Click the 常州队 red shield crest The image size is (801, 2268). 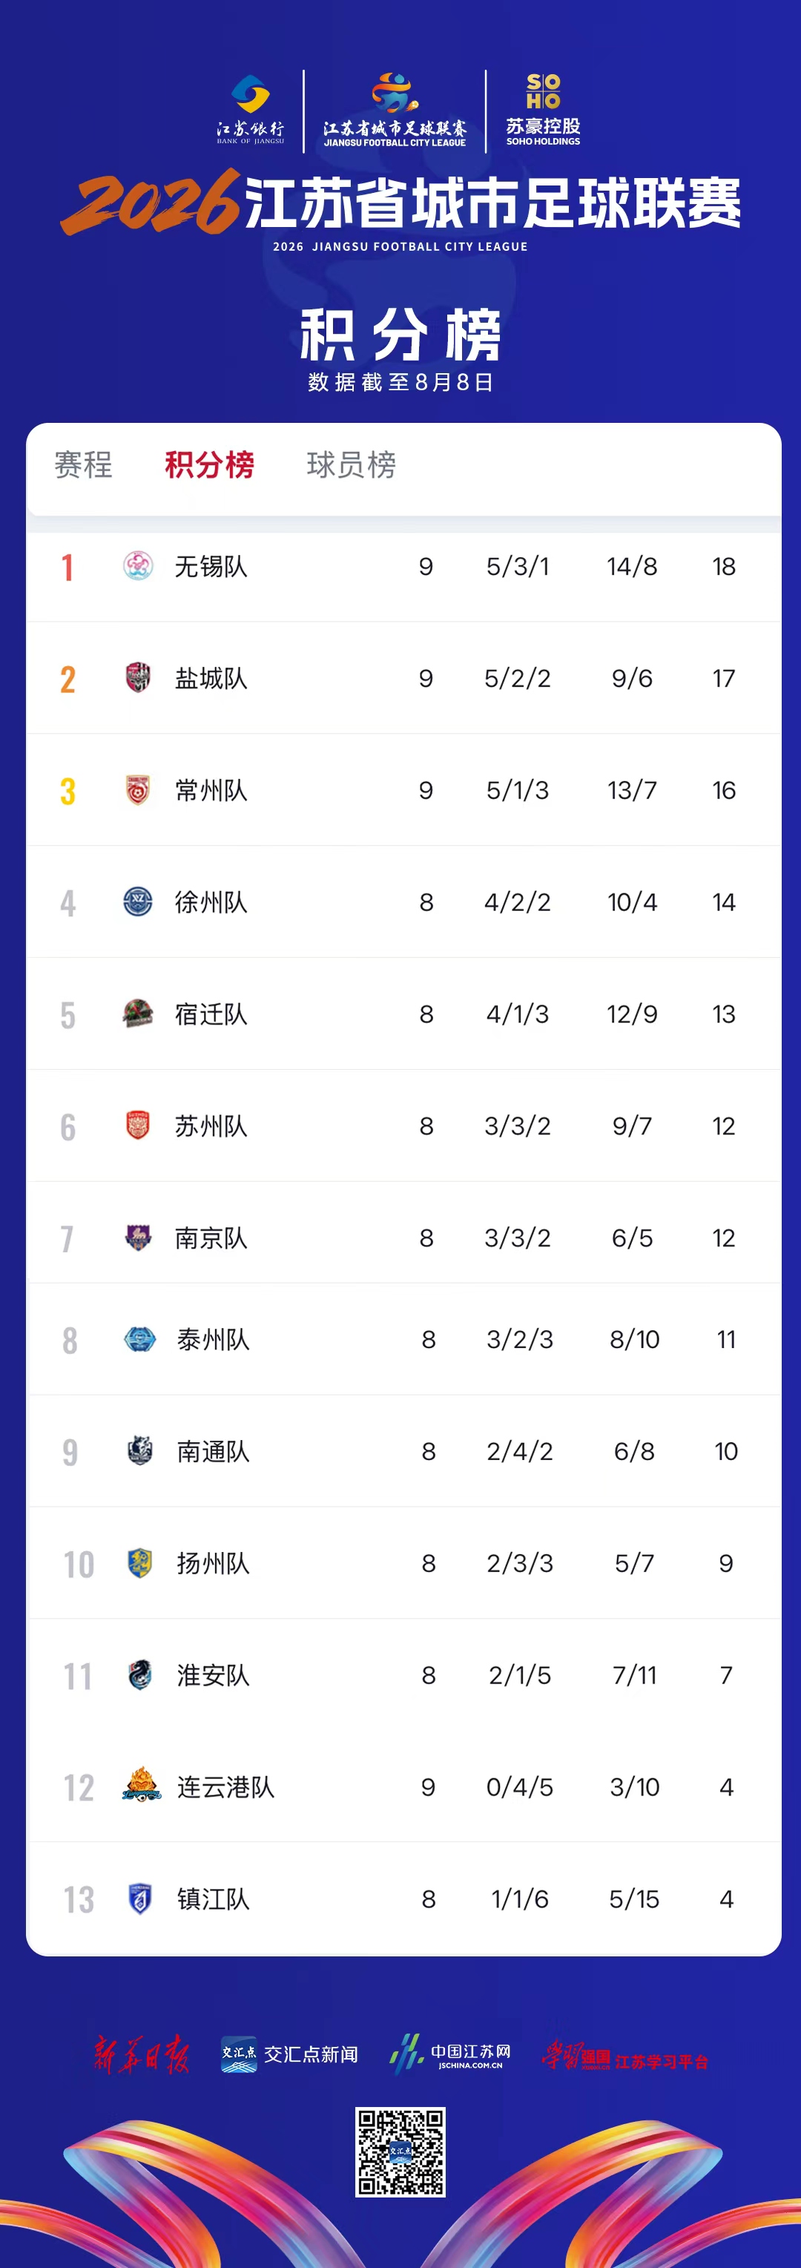(x=138, y=789)
